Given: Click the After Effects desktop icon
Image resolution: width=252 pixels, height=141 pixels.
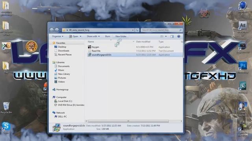Looking at the screenshot, I should (243, 27).
